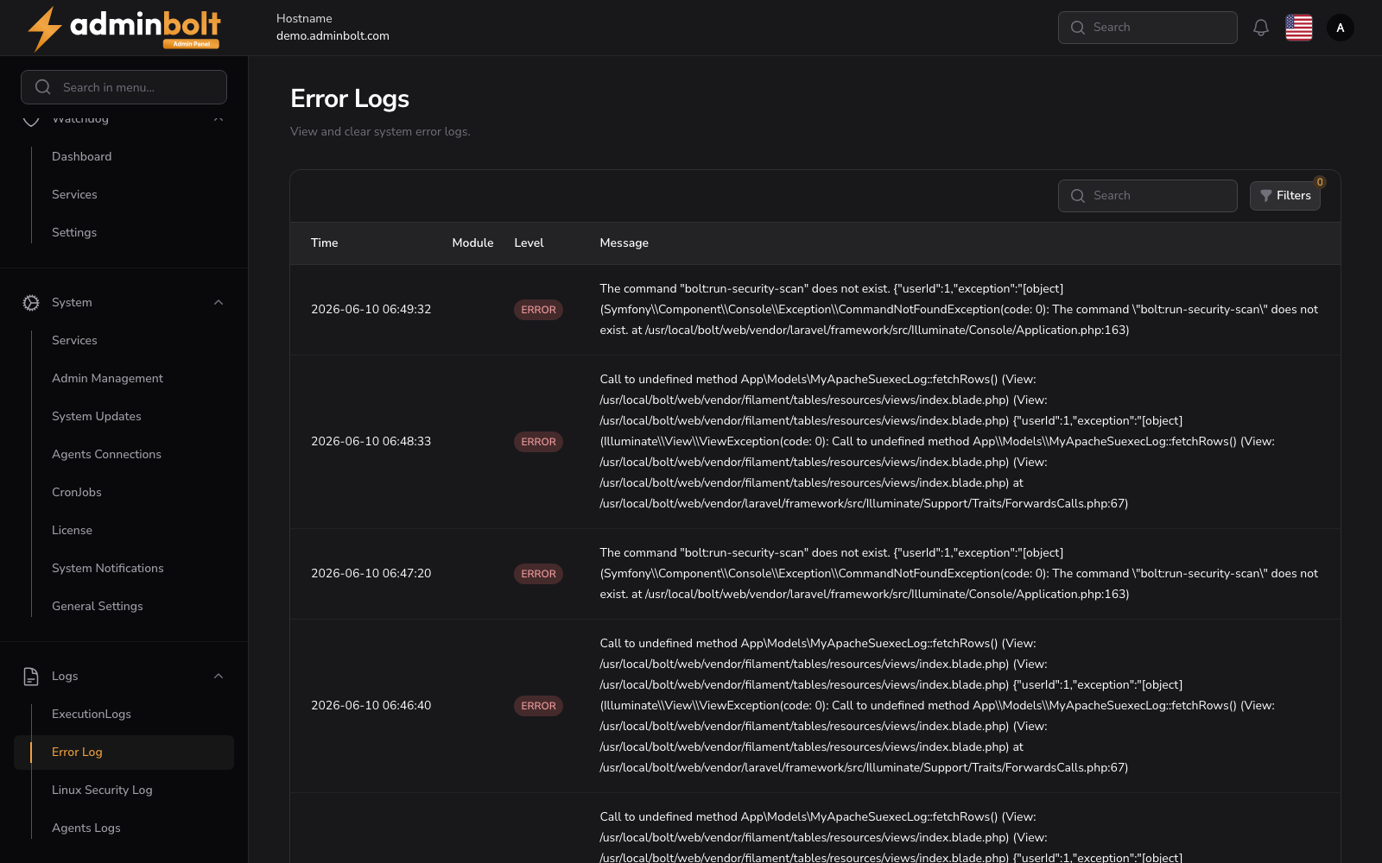Open the notifications bell
Screen dimensions: 1382x863
tap(1261, 28)
